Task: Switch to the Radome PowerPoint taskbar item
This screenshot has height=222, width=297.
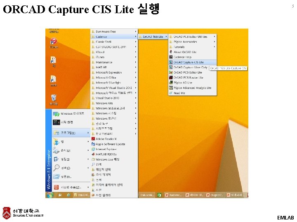Action: [x=174, y=195]
